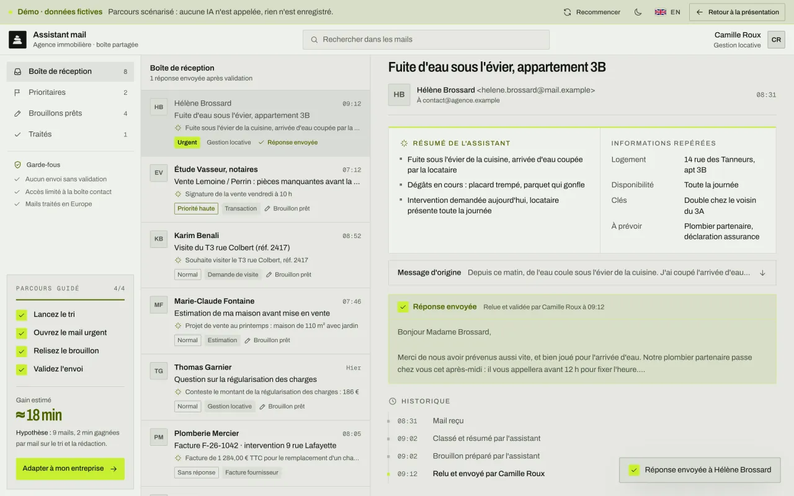Click Retour à la présentation button
794x496 pixels.
(737, 12)
